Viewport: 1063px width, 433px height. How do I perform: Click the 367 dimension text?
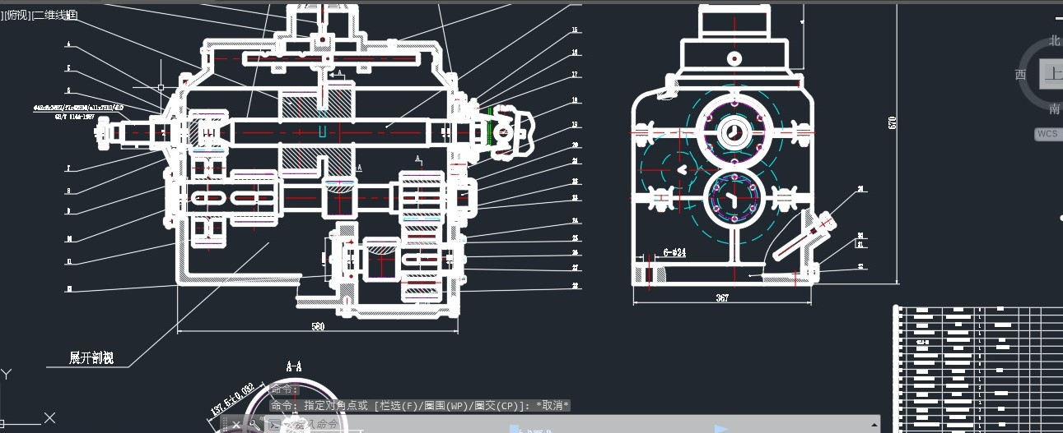722,297
